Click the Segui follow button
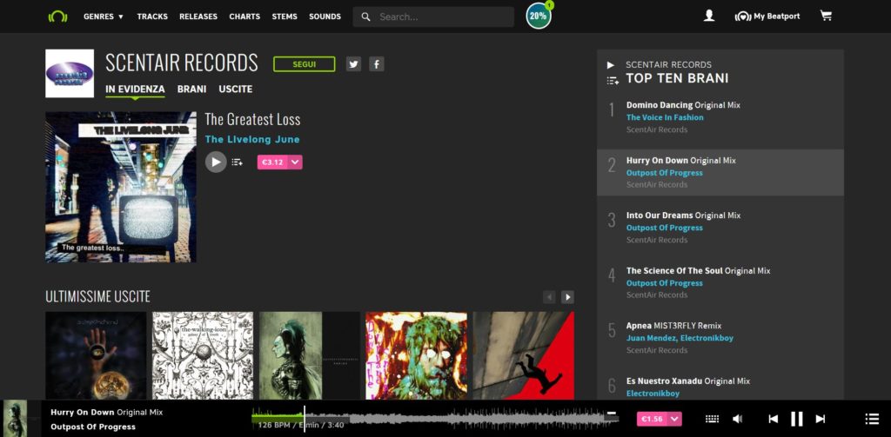The image size is (891, 437). click(x=304, y=64)
